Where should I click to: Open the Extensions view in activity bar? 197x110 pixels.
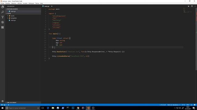tap(2, 27)
